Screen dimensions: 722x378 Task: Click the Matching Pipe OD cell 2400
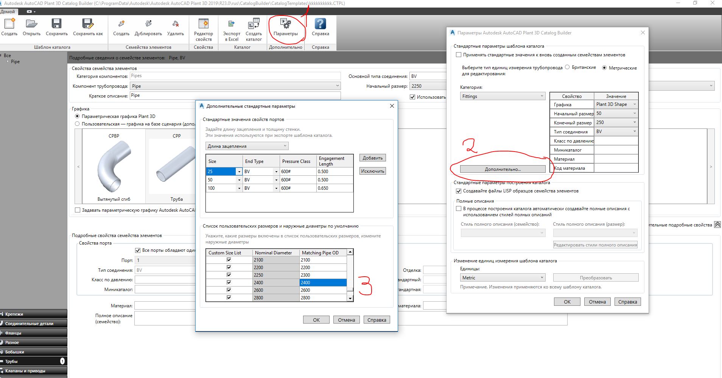323,282
